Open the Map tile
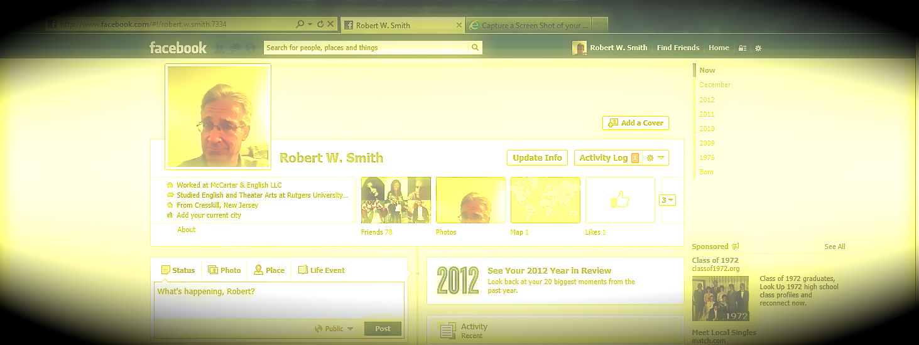This screenshot has width=919, height=345. point(545,200)
